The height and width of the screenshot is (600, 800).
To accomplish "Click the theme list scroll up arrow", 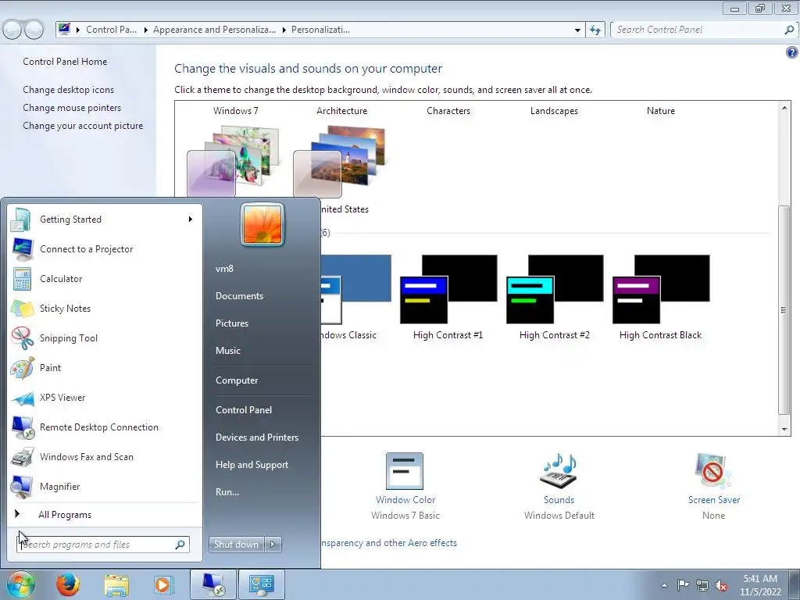I will coord(784,108).
